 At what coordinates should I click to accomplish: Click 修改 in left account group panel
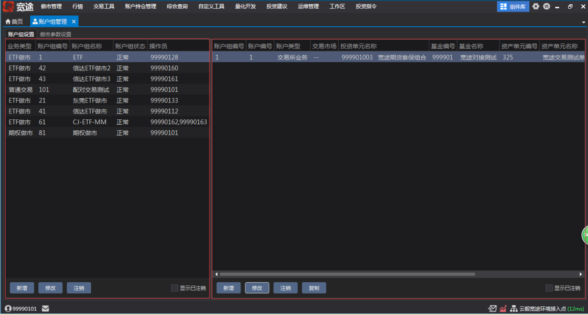(50, 288)
